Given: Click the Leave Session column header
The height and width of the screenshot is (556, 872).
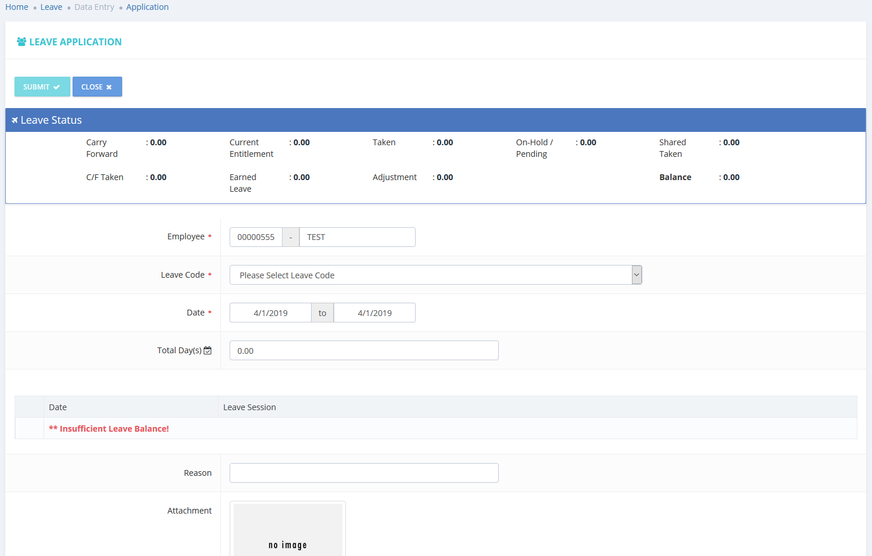Looking at the screenshot, I should coord(249,407).
